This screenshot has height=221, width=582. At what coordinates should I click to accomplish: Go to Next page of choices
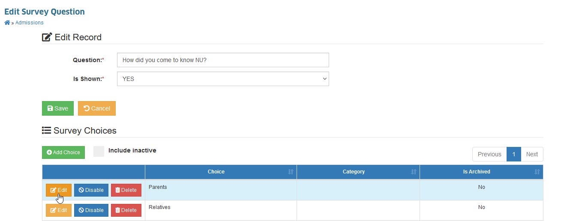(532, 154)
